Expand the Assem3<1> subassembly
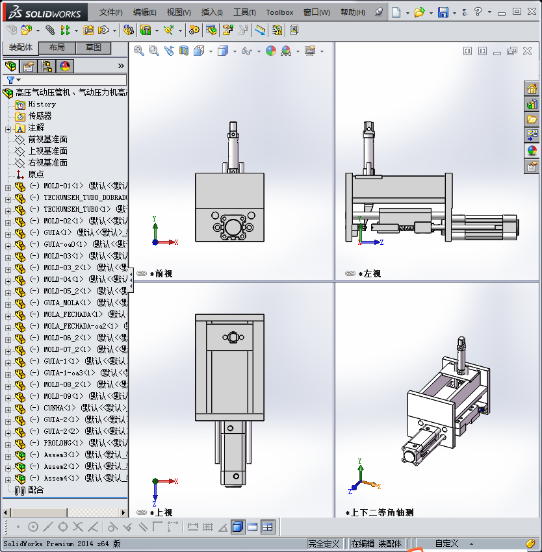The width and height of the screenshot is (542, 552). (8, 457)
